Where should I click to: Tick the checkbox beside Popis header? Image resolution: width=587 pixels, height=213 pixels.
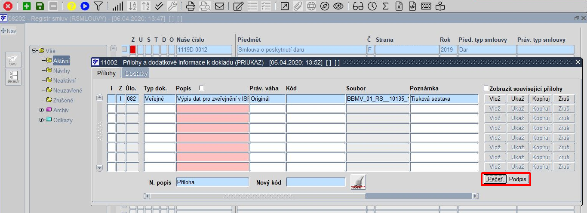click(x=201, y=88)
